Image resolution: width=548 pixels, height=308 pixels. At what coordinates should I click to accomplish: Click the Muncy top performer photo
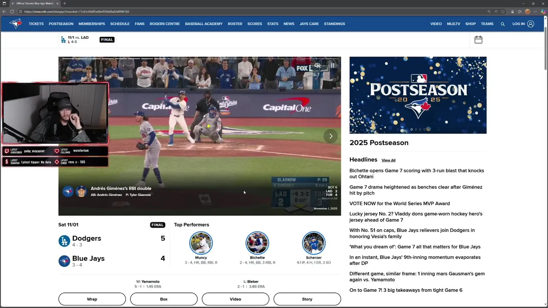coord(201,243)
